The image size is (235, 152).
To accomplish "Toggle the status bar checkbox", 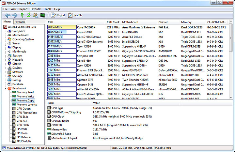I will click(x=4, y=148).
